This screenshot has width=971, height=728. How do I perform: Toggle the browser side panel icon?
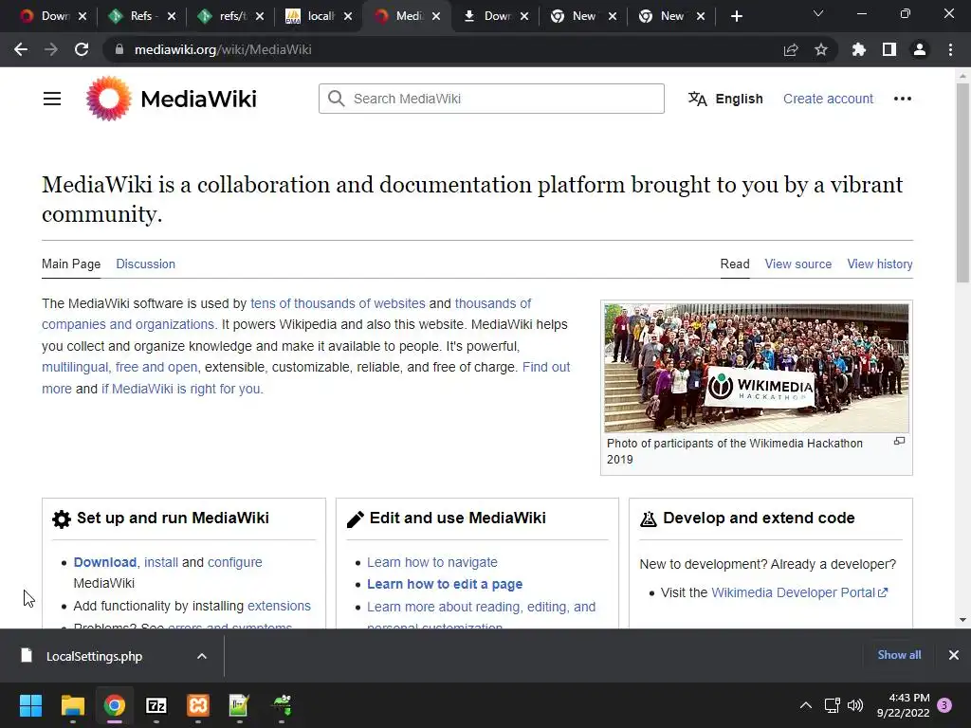click(889, 49)
